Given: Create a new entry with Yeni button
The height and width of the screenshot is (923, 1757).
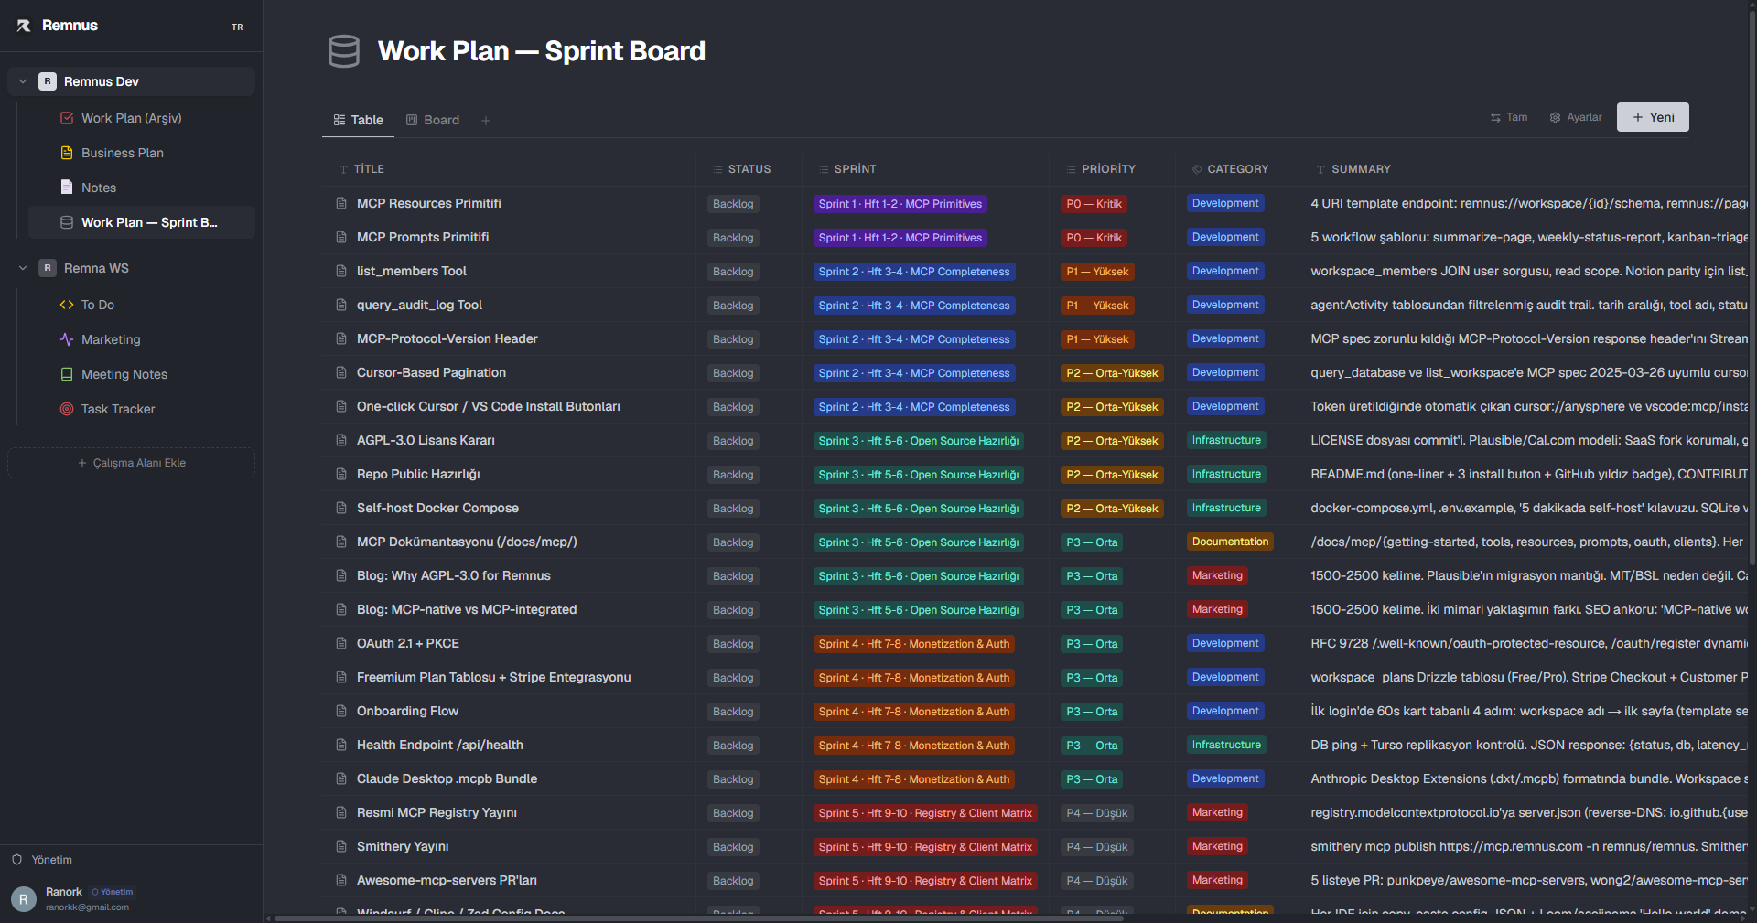Looking at the screenshot, I should (x=1653, y=117).
